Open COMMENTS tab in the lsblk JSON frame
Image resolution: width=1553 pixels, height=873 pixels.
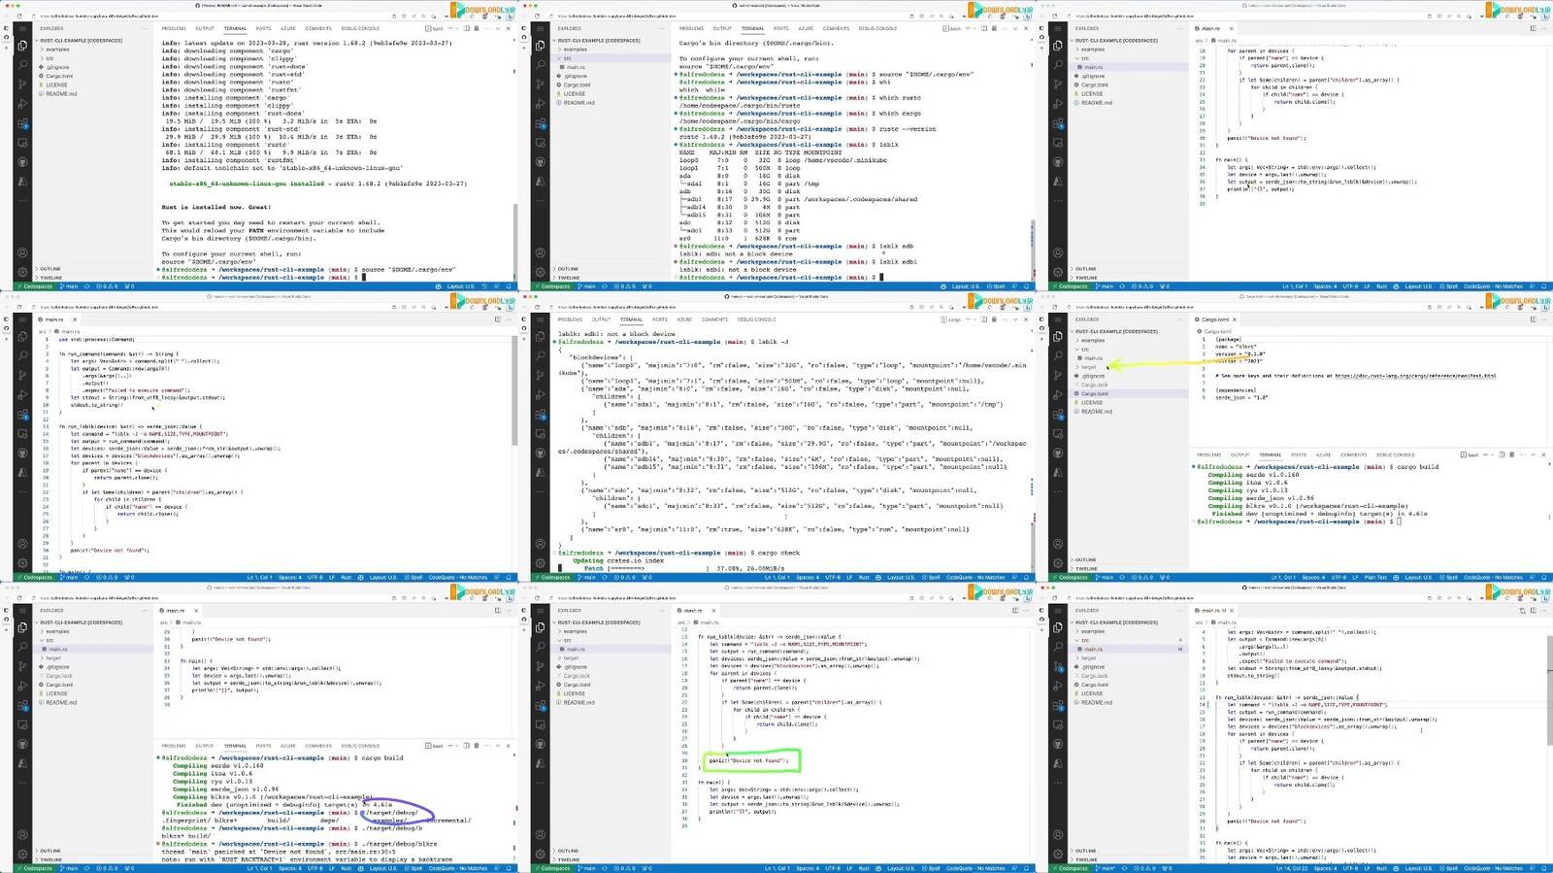click(x=714, y=319)
